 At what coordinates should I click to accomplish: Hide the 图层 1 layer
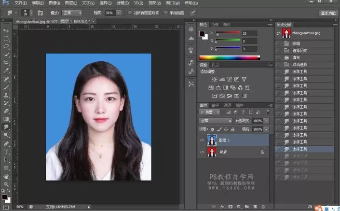pos(202,140)
